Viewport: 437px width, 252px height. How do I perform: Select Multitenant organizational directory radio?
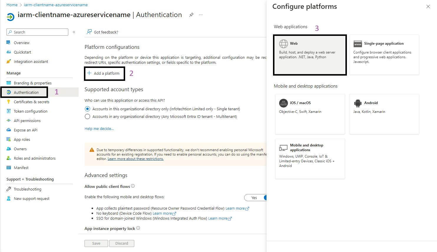[87, 116]
